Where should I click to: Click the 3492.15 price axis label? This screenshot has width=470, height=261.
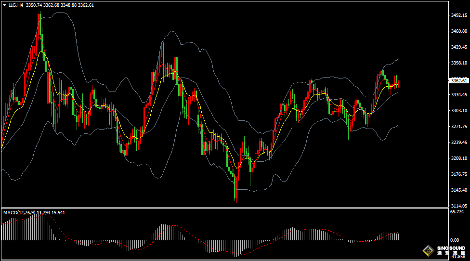pyautogui.click(x=458, y=15)
